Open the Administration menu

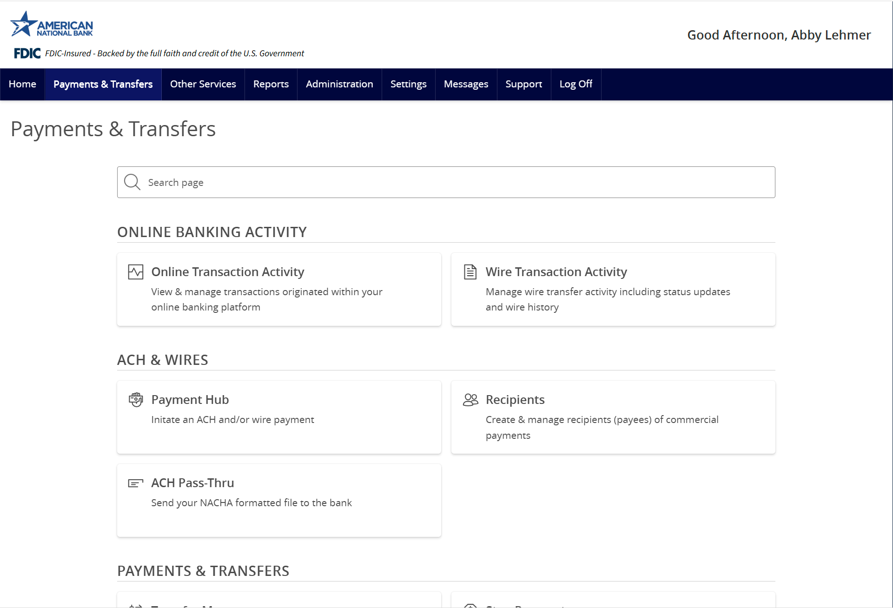339,84
